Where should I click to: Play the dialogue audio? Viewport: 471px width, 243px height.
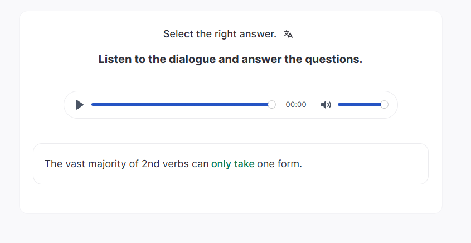80,105
